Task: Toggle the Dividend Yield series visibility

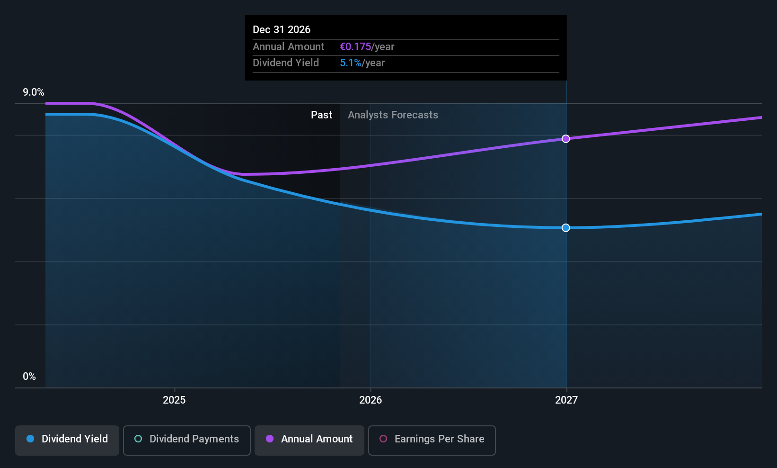Action: [67, 439]
